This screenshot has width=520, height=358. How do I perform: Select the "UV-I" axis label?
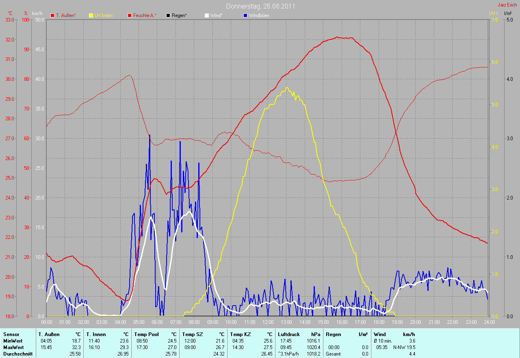493,13
